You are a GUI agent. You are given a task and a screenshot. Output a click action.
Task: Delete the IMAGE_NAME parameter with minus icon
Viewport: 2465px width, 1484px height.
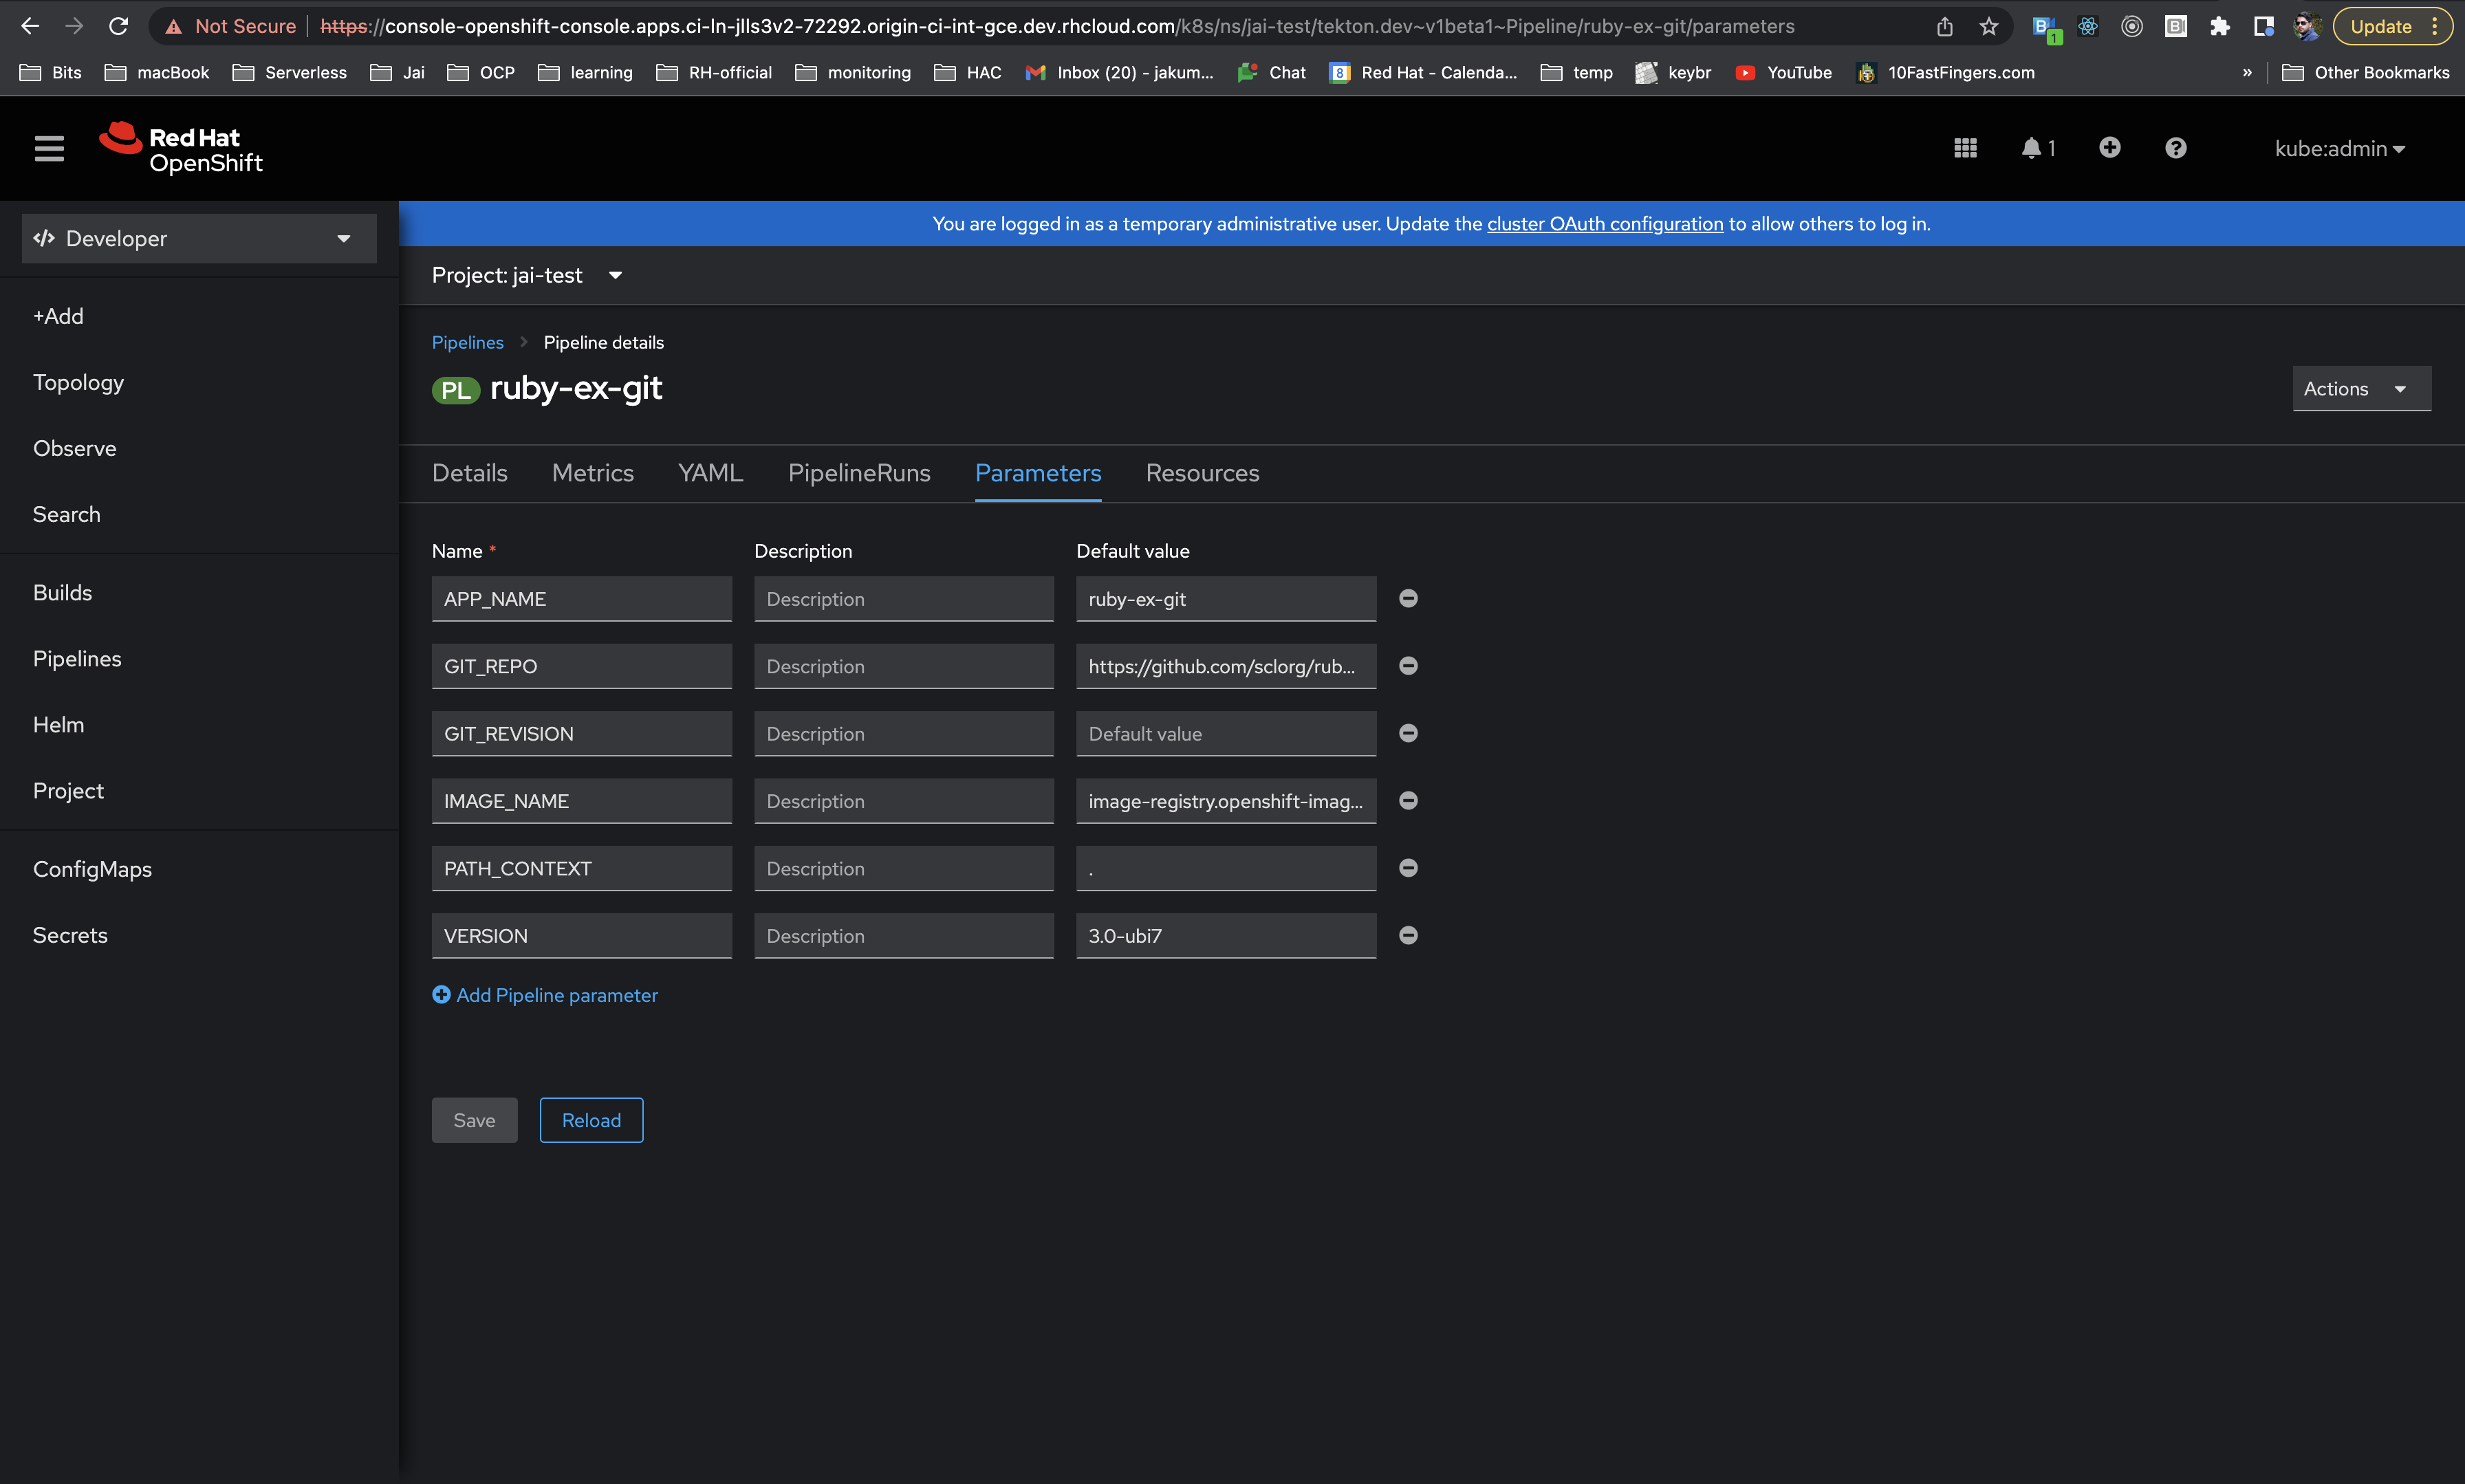click(1408, 800)
